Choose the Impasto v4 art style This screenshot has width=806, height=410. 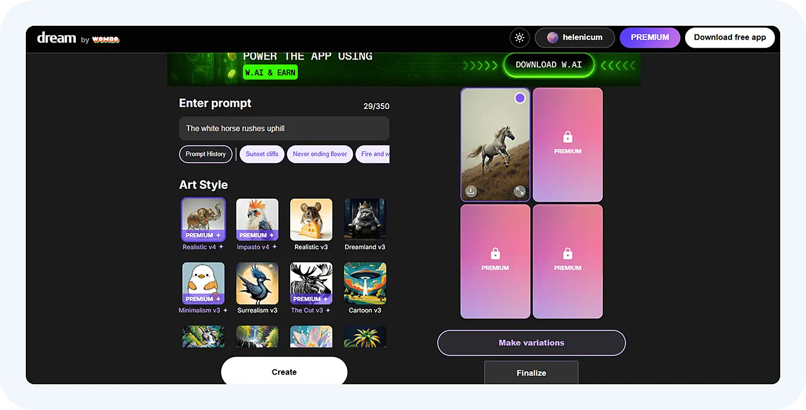point(257,224)
